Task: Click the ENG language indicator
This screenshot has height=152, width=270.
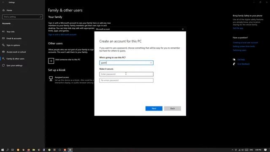Action: pos(251,150)
